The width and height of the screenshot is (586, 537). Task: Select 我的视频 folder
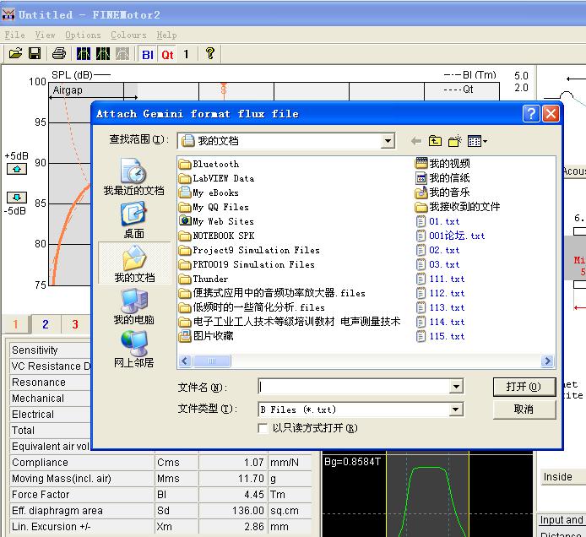click(442, 163)
